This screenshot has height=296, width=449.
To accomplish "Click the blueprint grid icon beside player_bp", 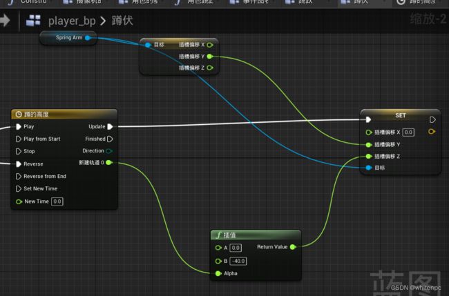I will [33, 20].
